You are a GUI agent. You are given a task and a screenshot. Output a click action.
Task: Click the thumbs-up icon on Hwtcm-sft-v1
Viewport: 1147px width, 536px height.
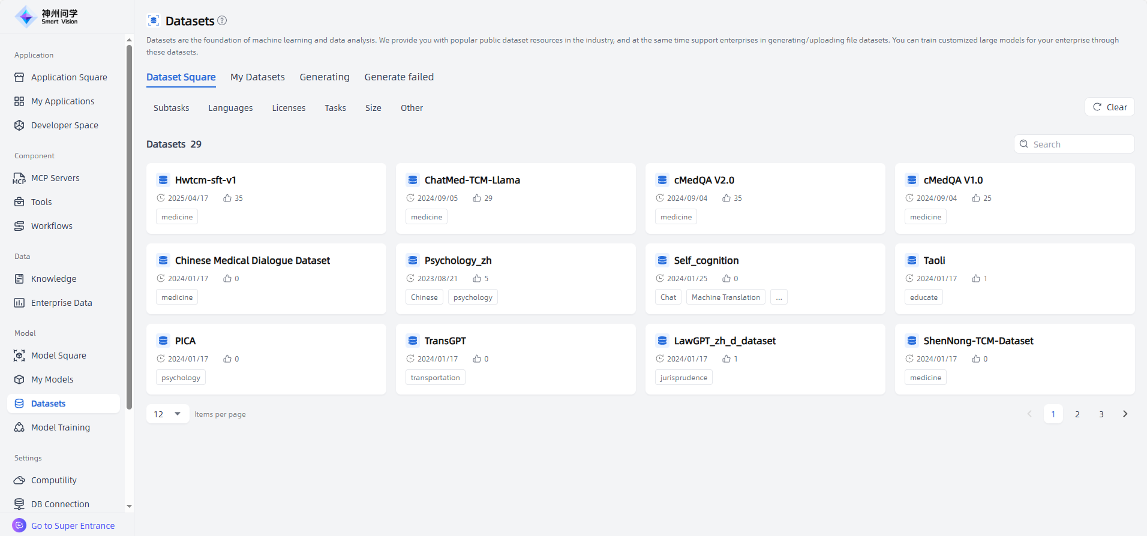coord(227,198)
